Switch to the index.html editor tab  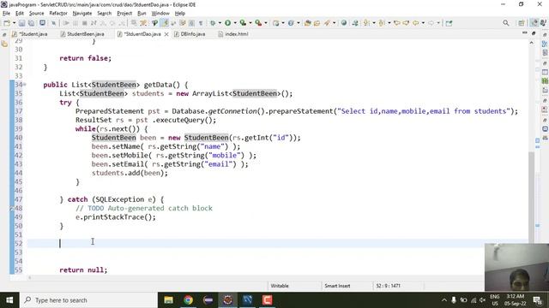tap(232, 34)
